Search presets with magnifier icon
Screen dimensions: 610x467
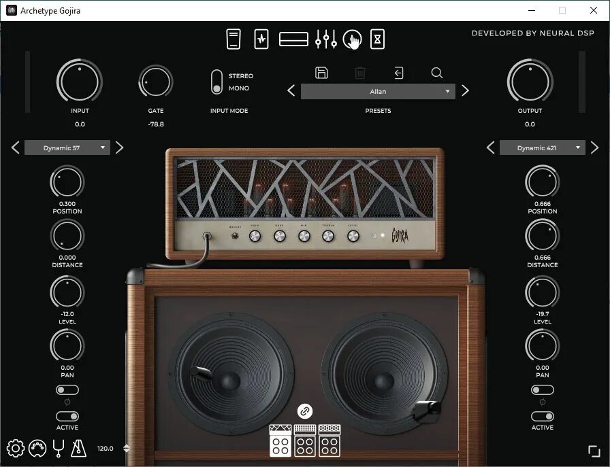click(x=437, y=73)
